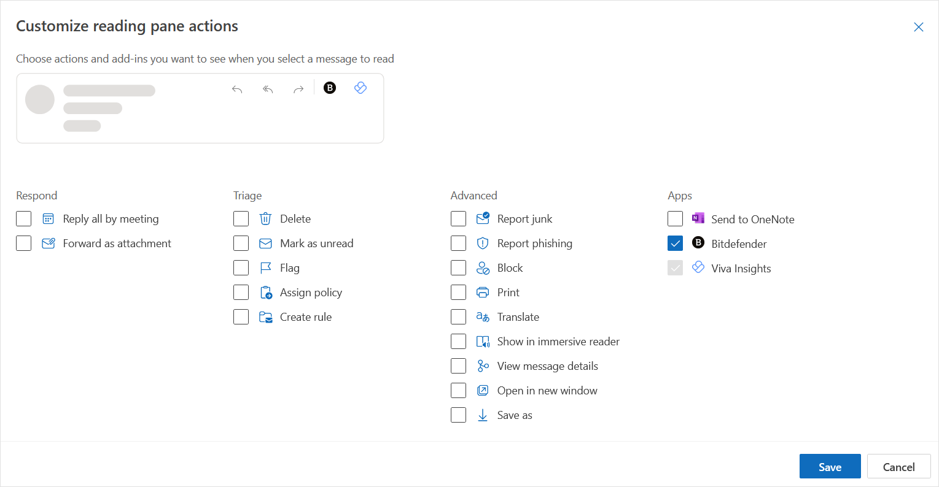Enable the Forward as attachment checkbox
The width and height of the screenshot is (939, 487).
tap(23, 243)
